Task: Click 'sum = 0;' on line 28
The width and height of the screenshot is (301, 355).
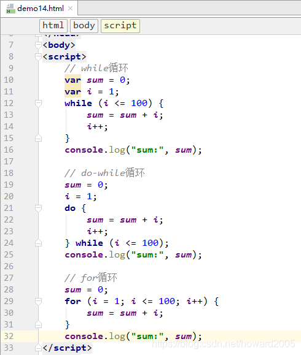Action: [86, 290]
